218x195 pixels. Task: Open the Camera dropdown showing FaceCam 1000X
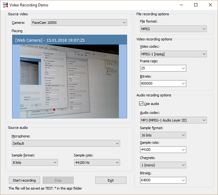pos(79,23)
